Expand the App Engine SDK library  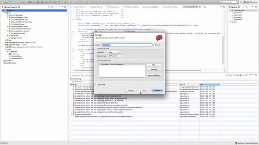point(5,42)
